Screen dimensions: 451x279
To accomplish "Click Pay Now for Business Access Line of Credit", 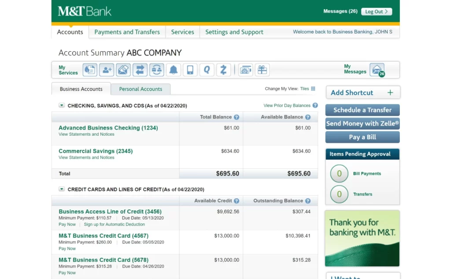I will tap(67, 224).
